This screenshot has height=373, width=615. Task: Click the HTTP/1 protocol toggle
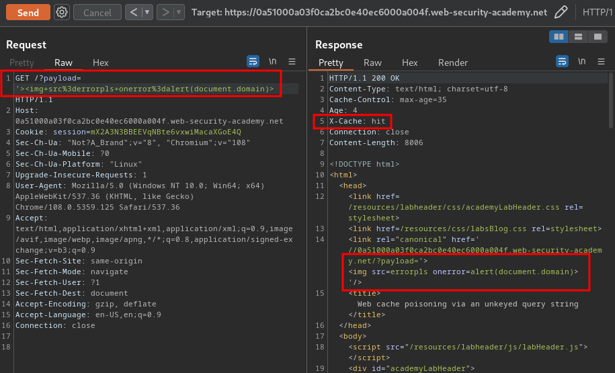tap(597, 13)
